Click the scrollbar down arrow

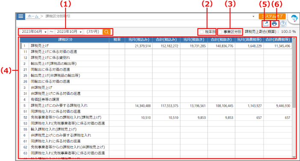coord(294,157)
